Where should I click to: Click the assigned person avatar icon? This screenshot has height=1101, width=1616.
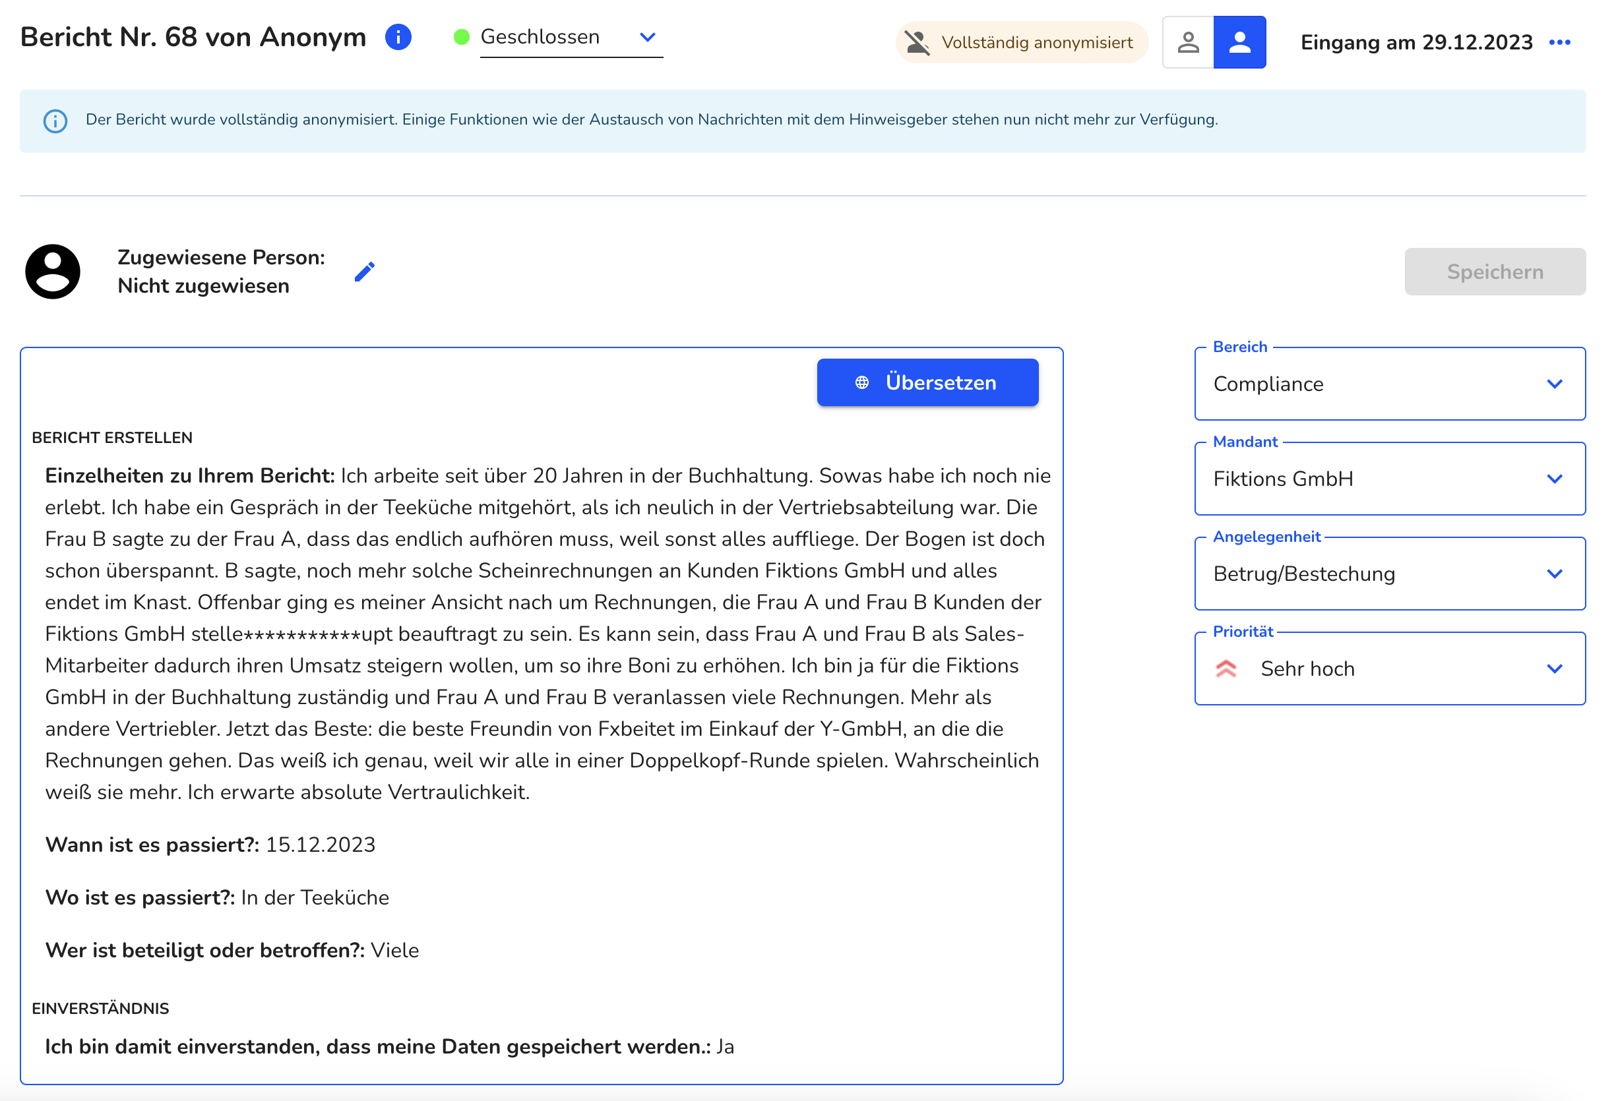tap(52, 271)
